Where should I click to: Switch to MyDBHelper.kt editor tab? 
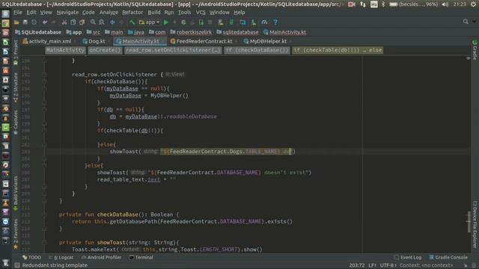point(268,41)
